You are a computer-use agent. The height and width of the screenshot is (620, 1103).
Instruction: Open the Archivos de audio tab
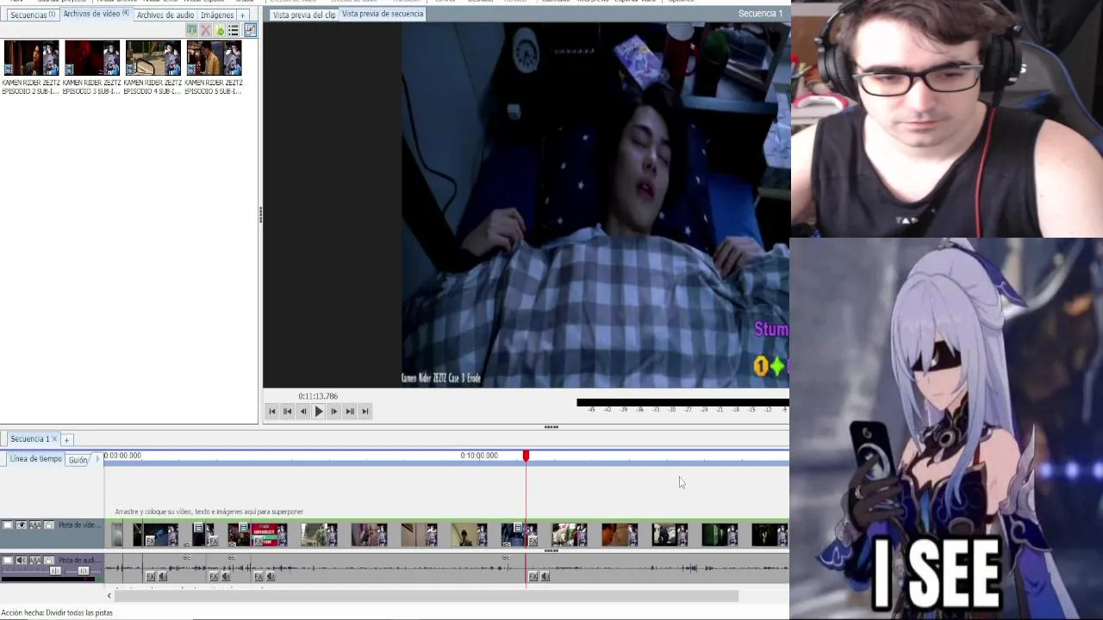pos(165,15)
